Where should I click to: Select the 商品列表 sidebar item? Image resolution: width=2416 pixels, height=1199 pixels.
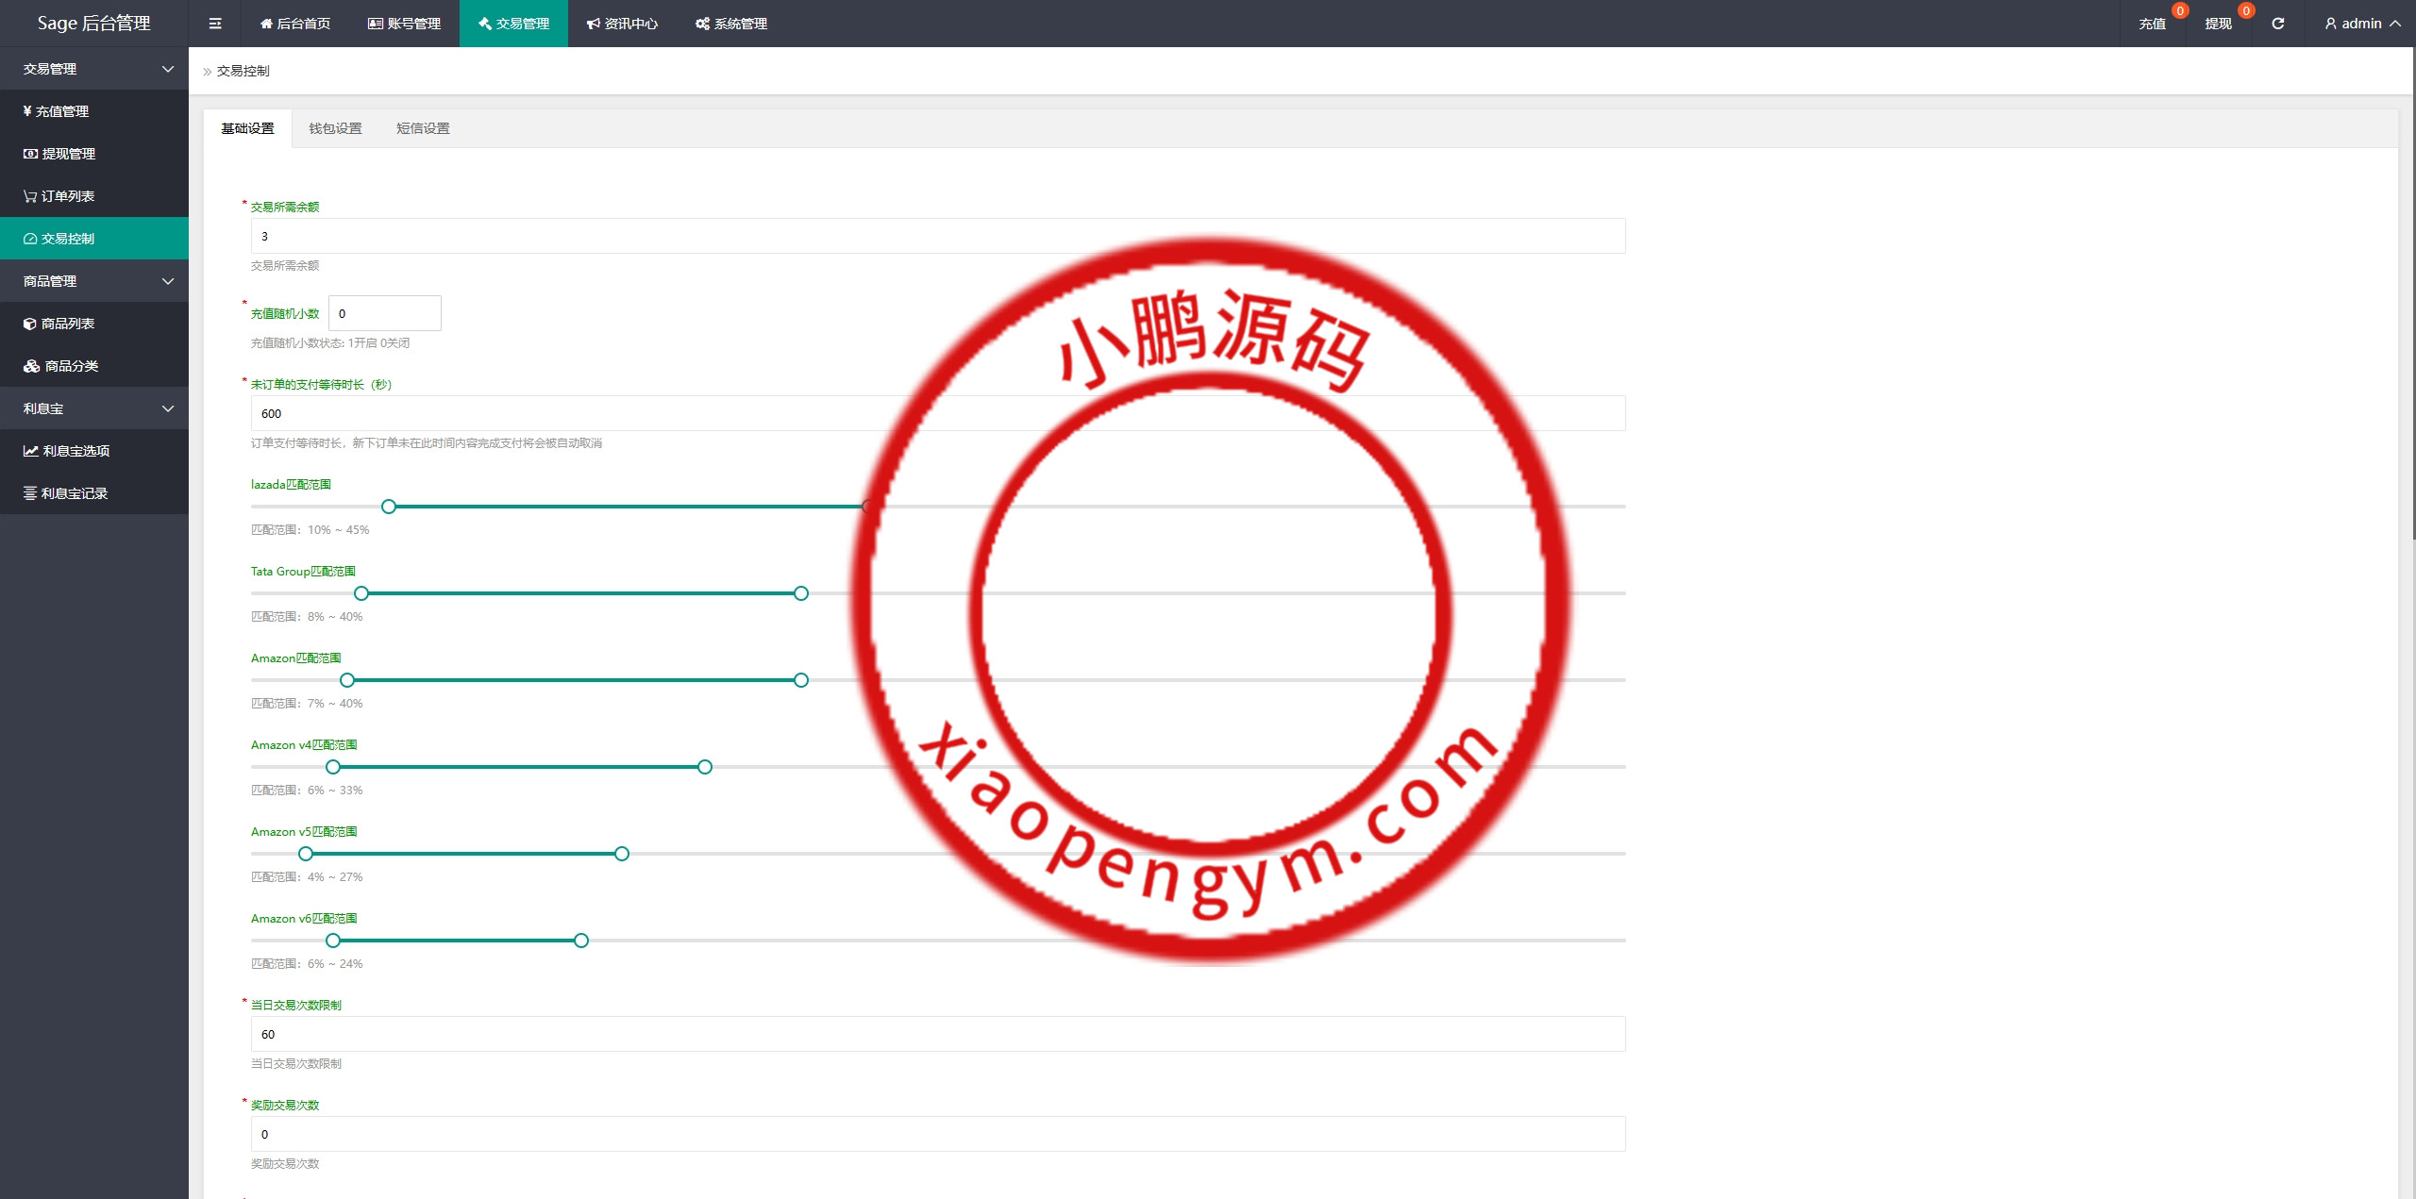tap(59, 323)
